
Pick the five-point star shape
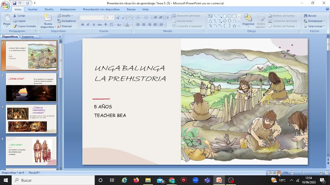[x=235, y=26]
